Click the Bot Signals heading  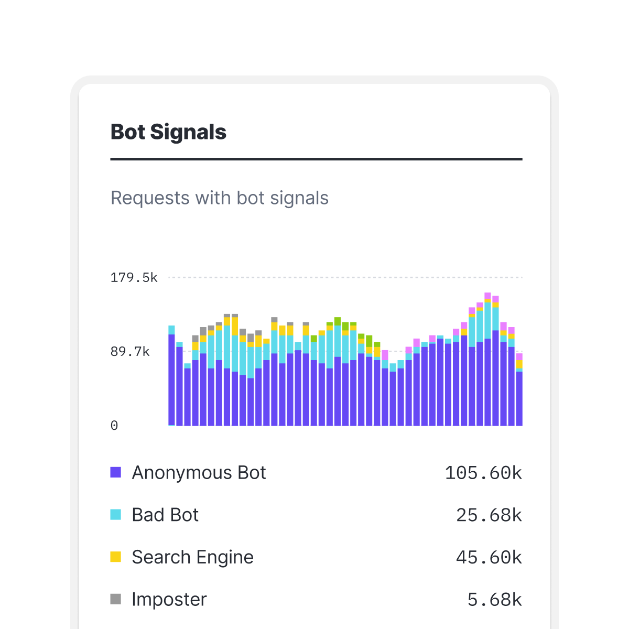(168, 132)
